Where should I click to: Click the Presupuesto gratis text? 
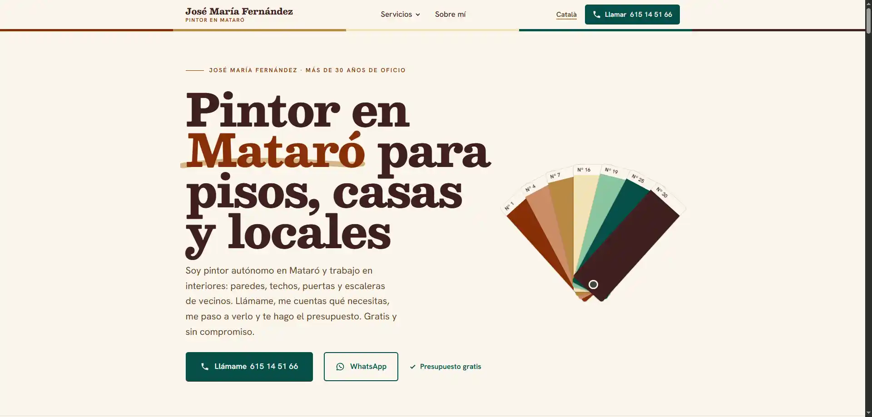[450, 367]
